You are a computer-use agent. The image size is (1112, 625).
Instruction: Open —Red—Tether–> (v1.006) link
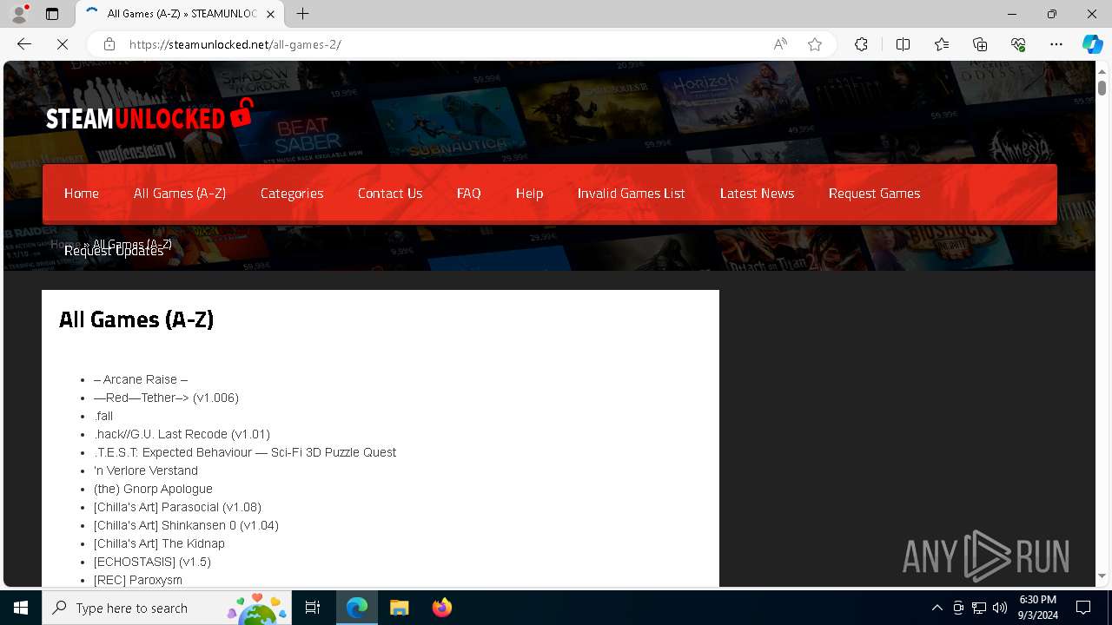tap(166, 398)
